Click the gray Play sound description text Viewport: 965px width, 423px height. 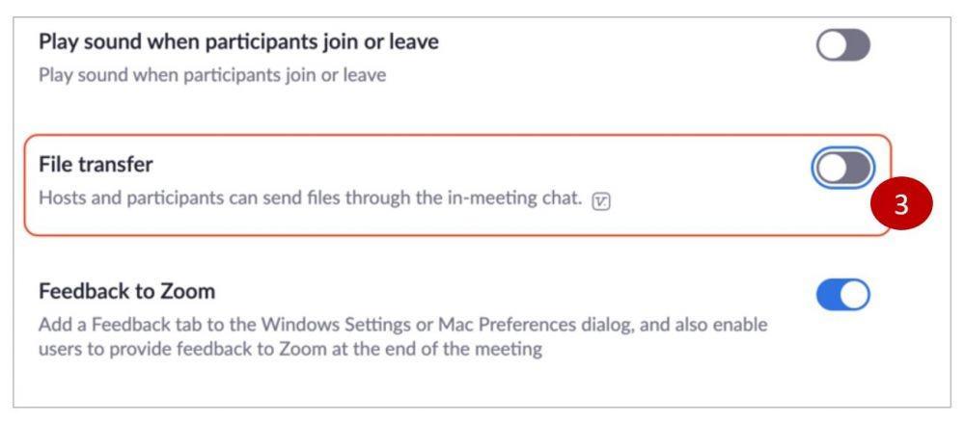(212, 75)
